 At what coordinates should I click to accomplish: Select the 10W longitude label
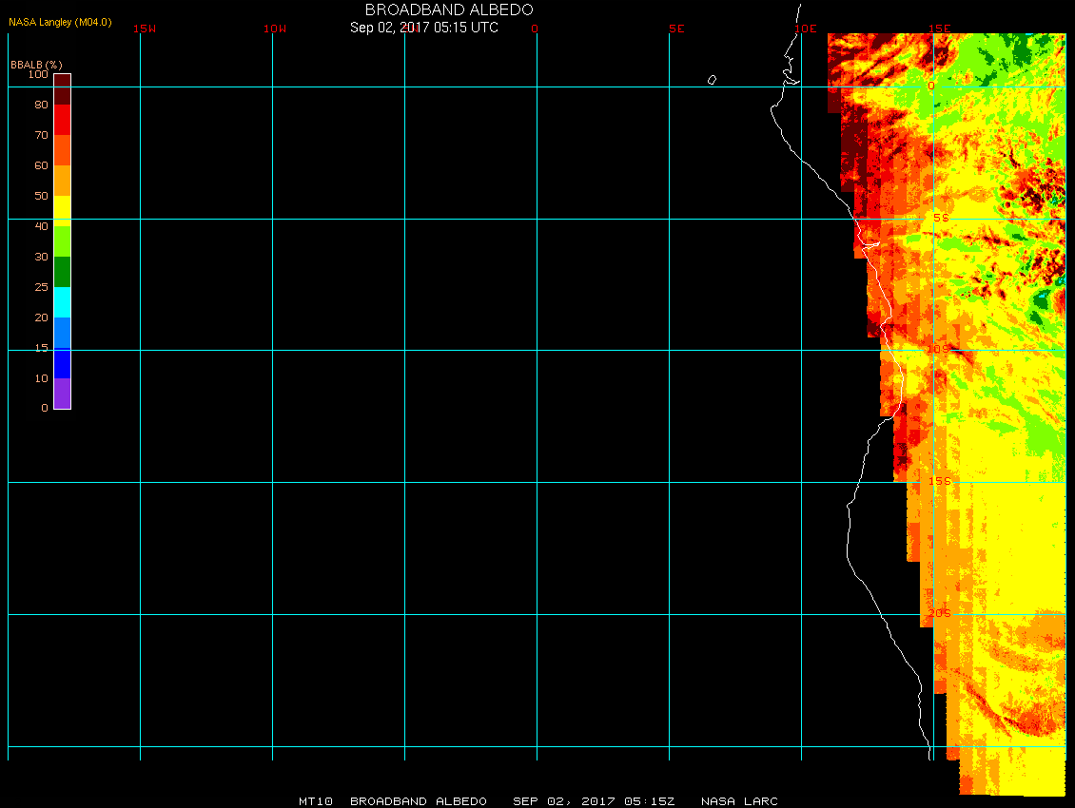(275, 29)
